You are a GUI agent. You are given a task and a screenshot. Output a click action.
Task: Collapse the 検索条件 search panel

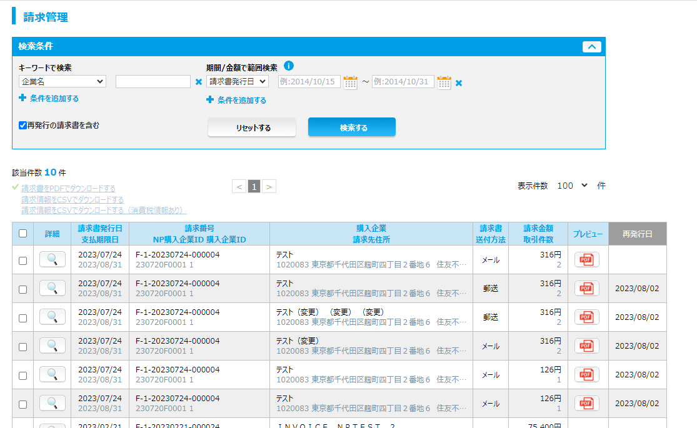coord(591,47)
